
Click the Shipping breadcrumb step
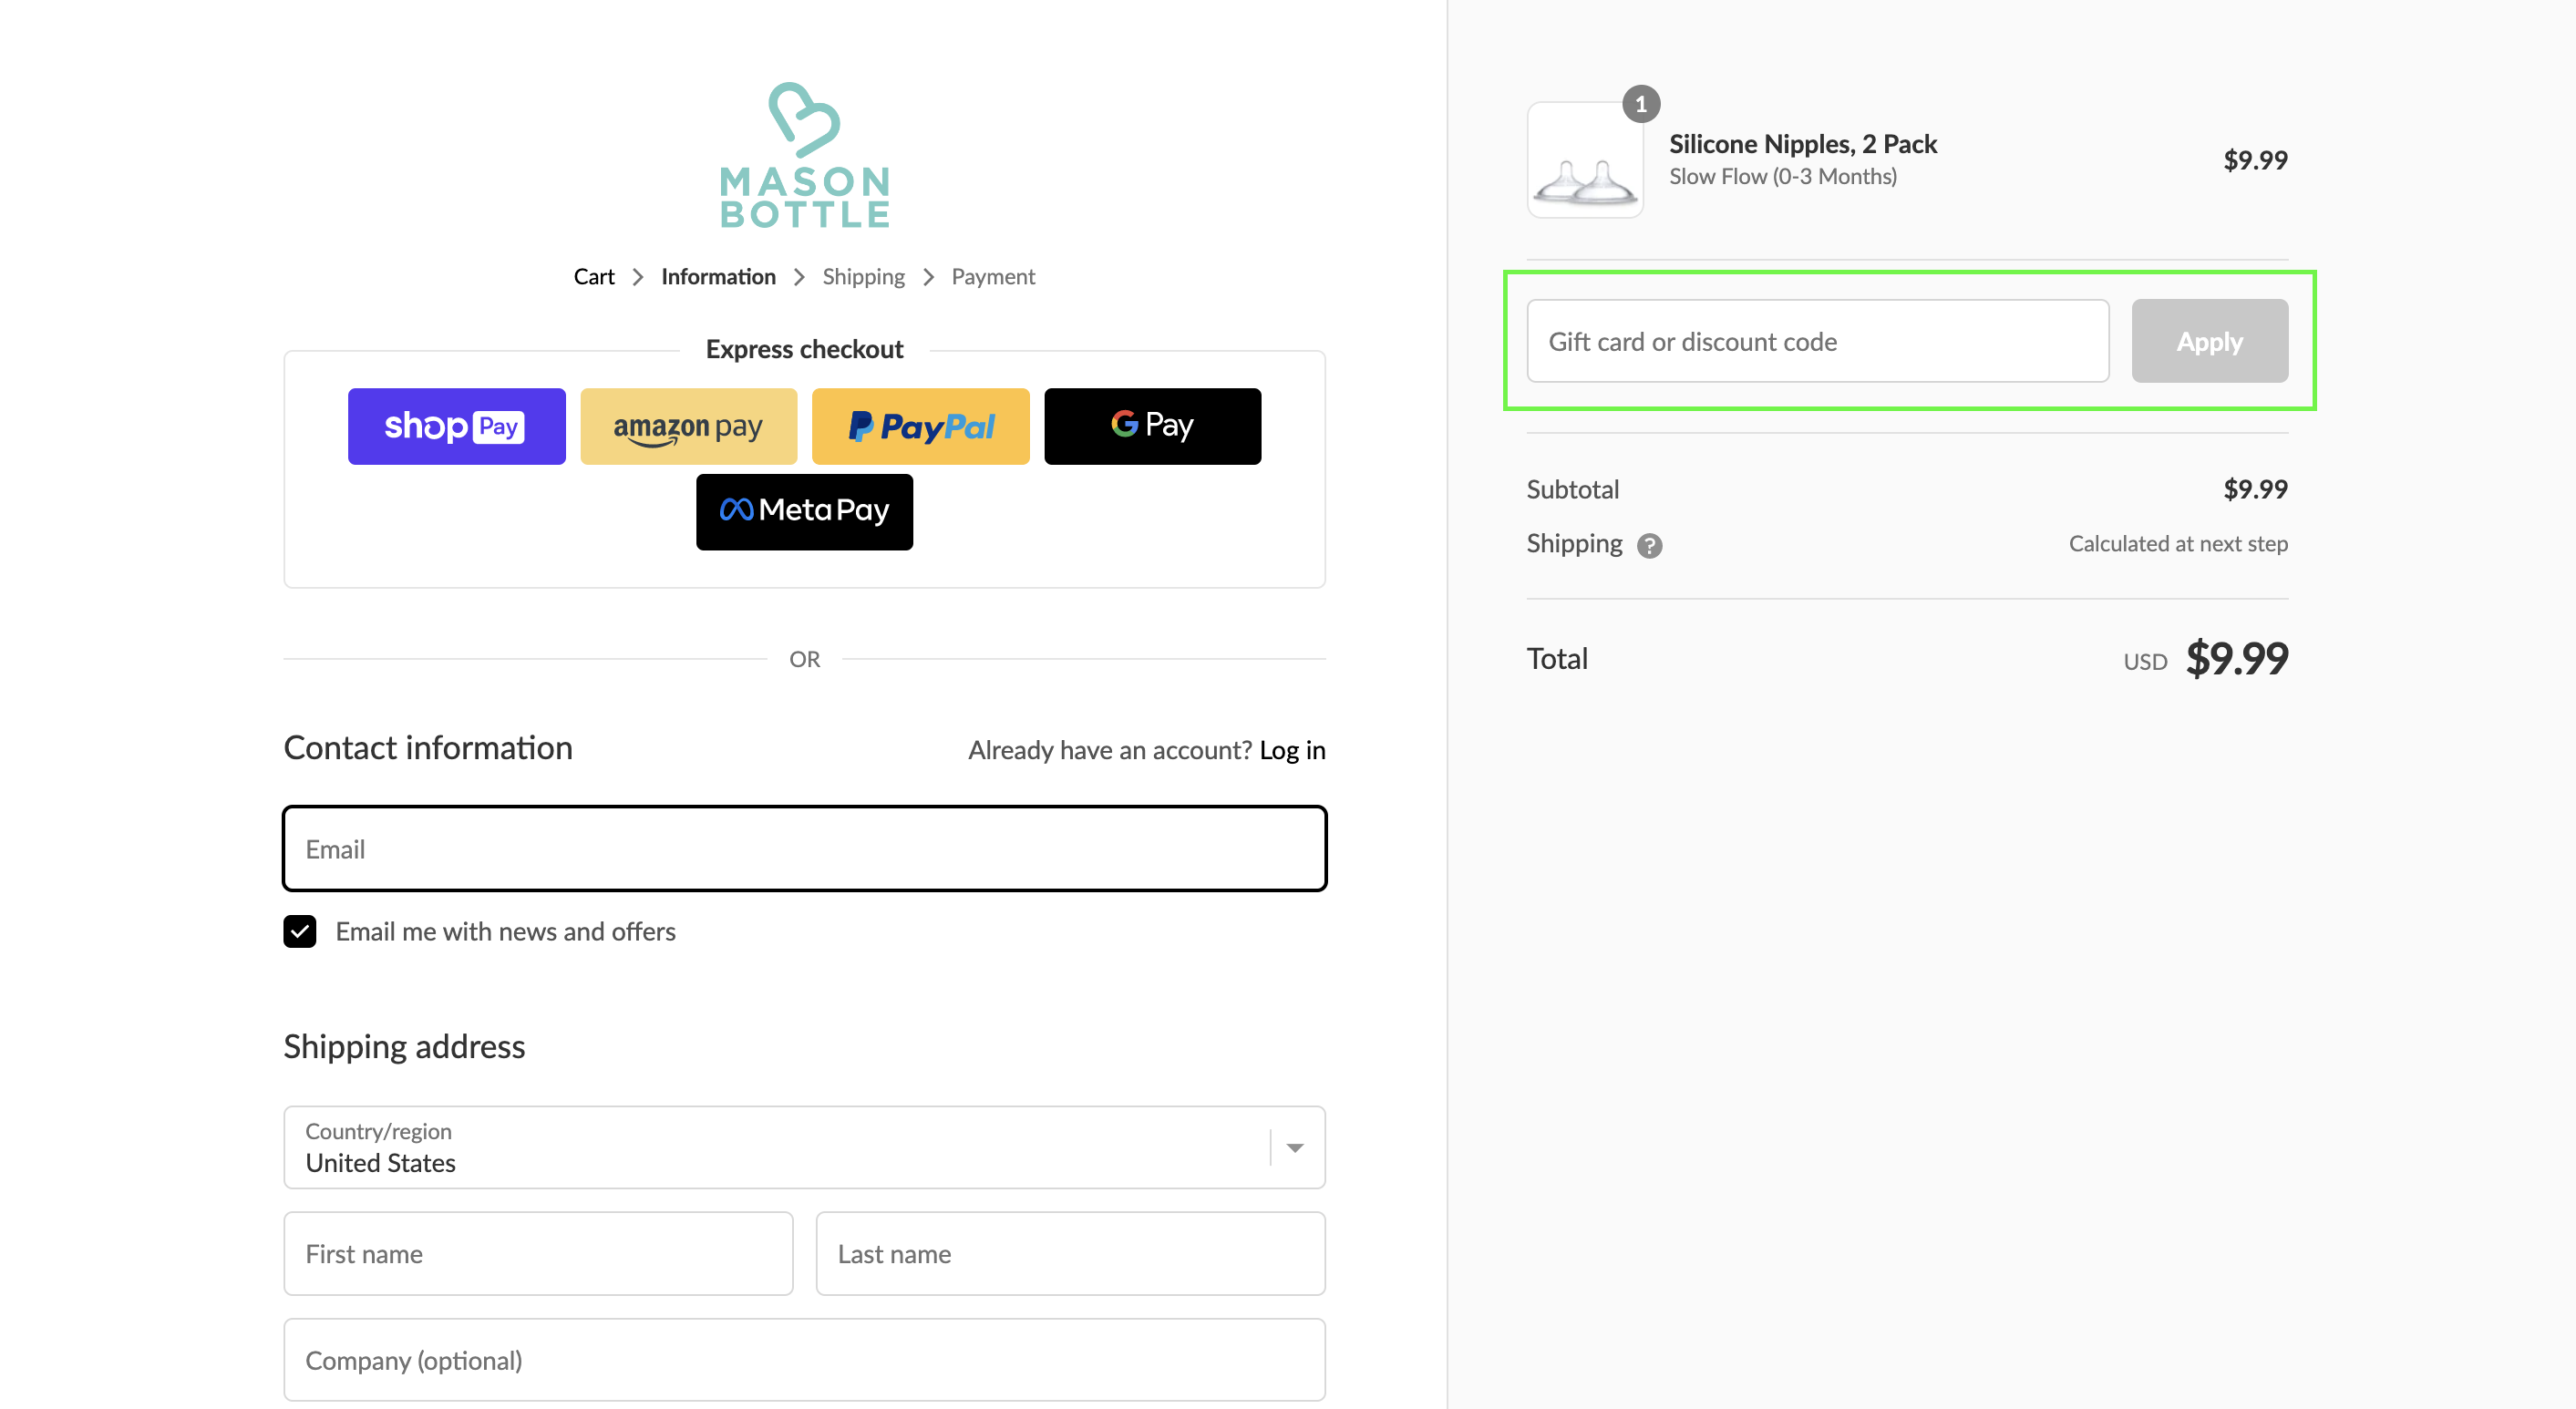click(x=863, y=277)
